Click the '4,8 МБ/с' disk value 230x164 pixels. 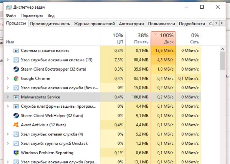point(165,60)
